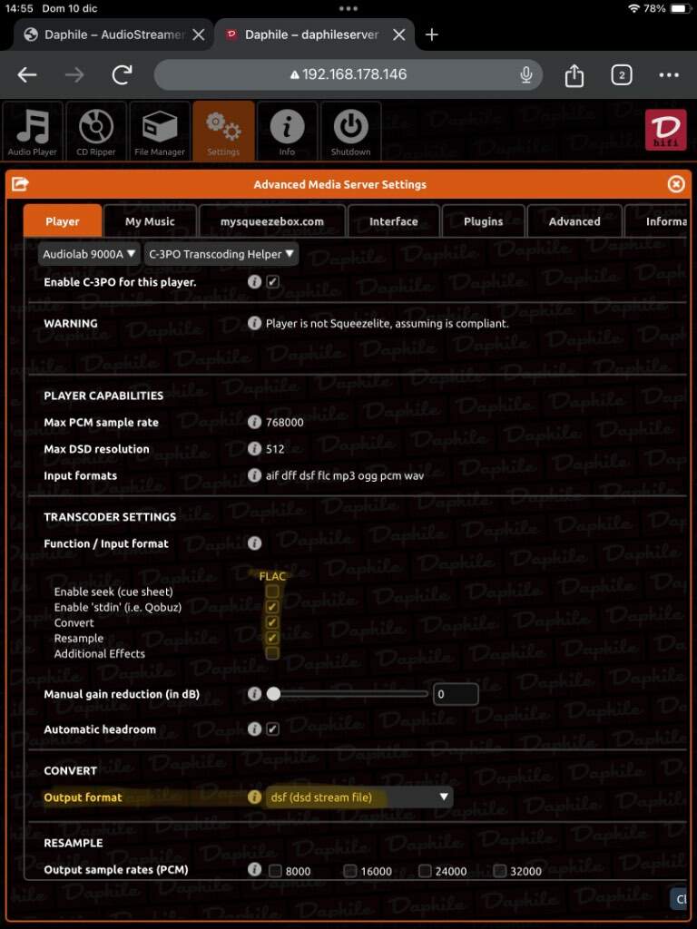The width and height of the screenshot is (697, 929).
Task: Switch to the mysqueezebox.com tab
Action: pos(272,221)
